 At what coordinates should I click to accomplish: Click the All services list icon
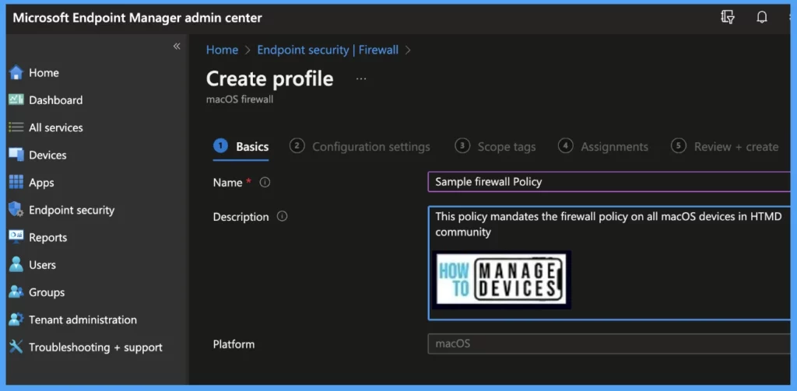click(x=16, y=127)
